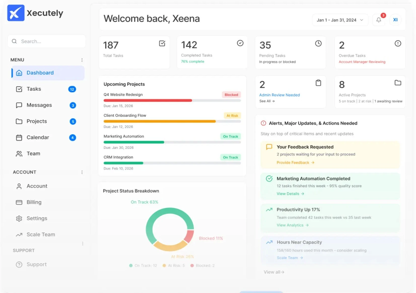Open the notifications bell icon
This screenshot has width=416, height=293.
tap(378, 20)
